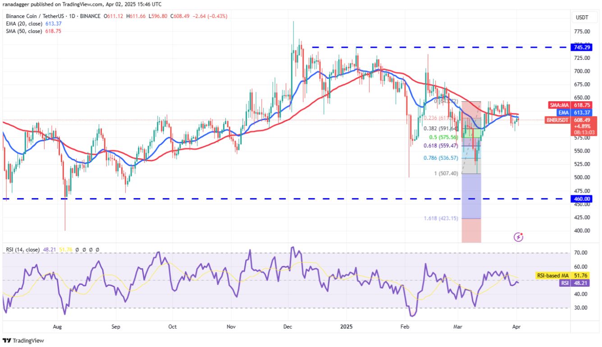Click the Aug label on time axis
Screen dimensions: 602x347
point(57,328)
